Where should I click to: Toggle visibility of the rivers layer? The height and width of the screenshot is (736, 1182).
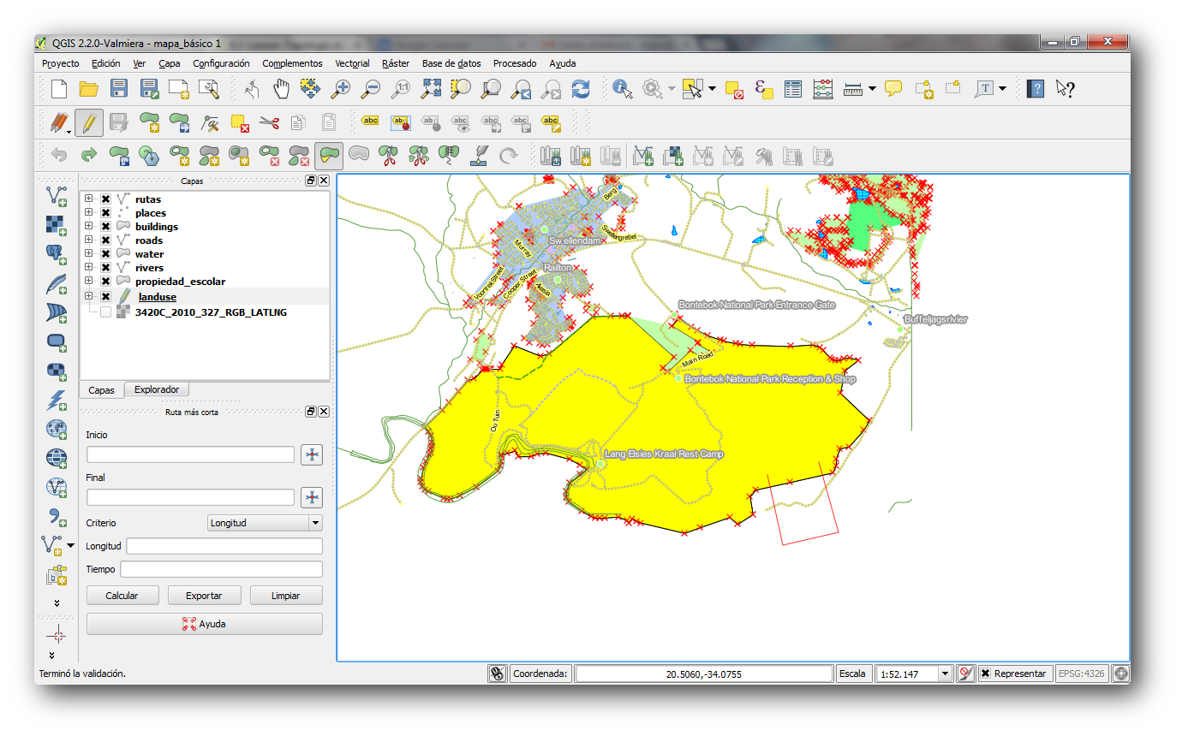[x=105, y=268]
